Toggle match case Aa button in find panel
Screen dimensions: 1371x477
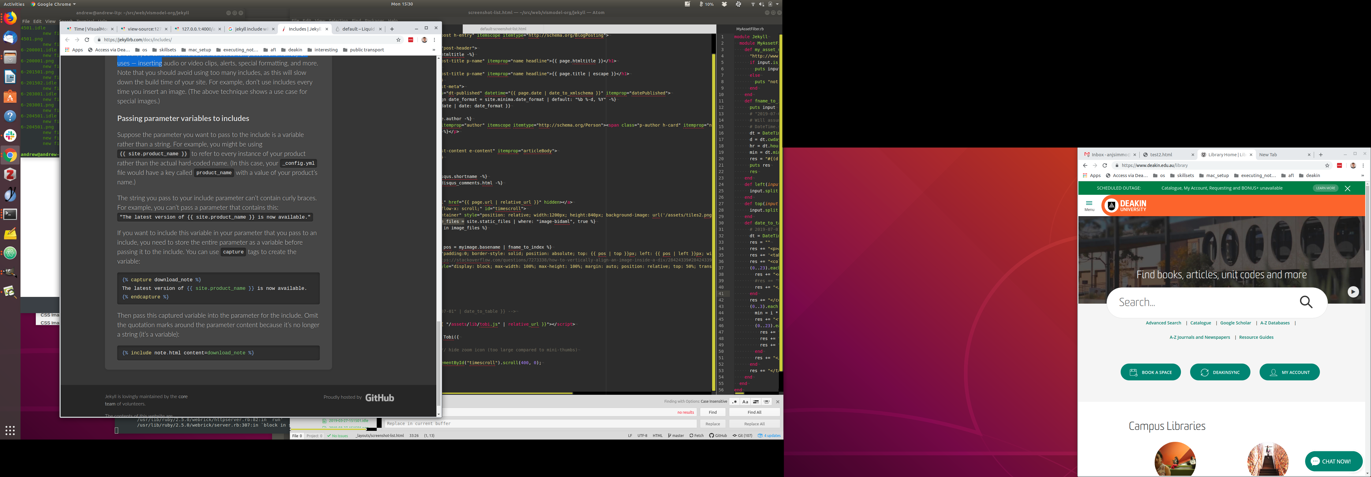click(x=745, y=401)
